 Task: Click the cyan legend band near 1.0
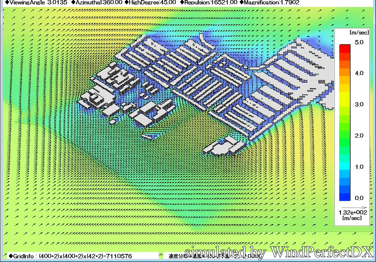pyautogui.click(x=344, y=165)
